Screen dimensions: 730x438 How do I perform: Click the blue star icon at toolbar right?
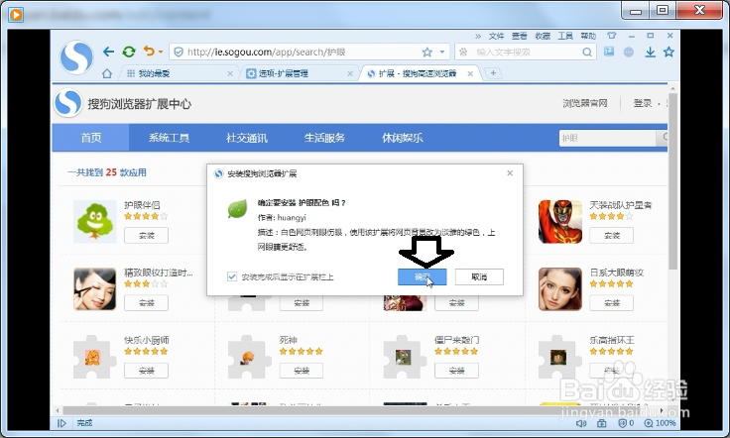pyautogui.click(x=669, y=52)
